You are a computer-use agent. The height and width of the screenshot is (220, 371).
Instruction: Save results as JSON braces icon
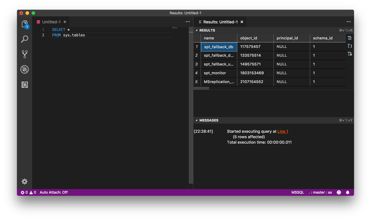[350, 46]
